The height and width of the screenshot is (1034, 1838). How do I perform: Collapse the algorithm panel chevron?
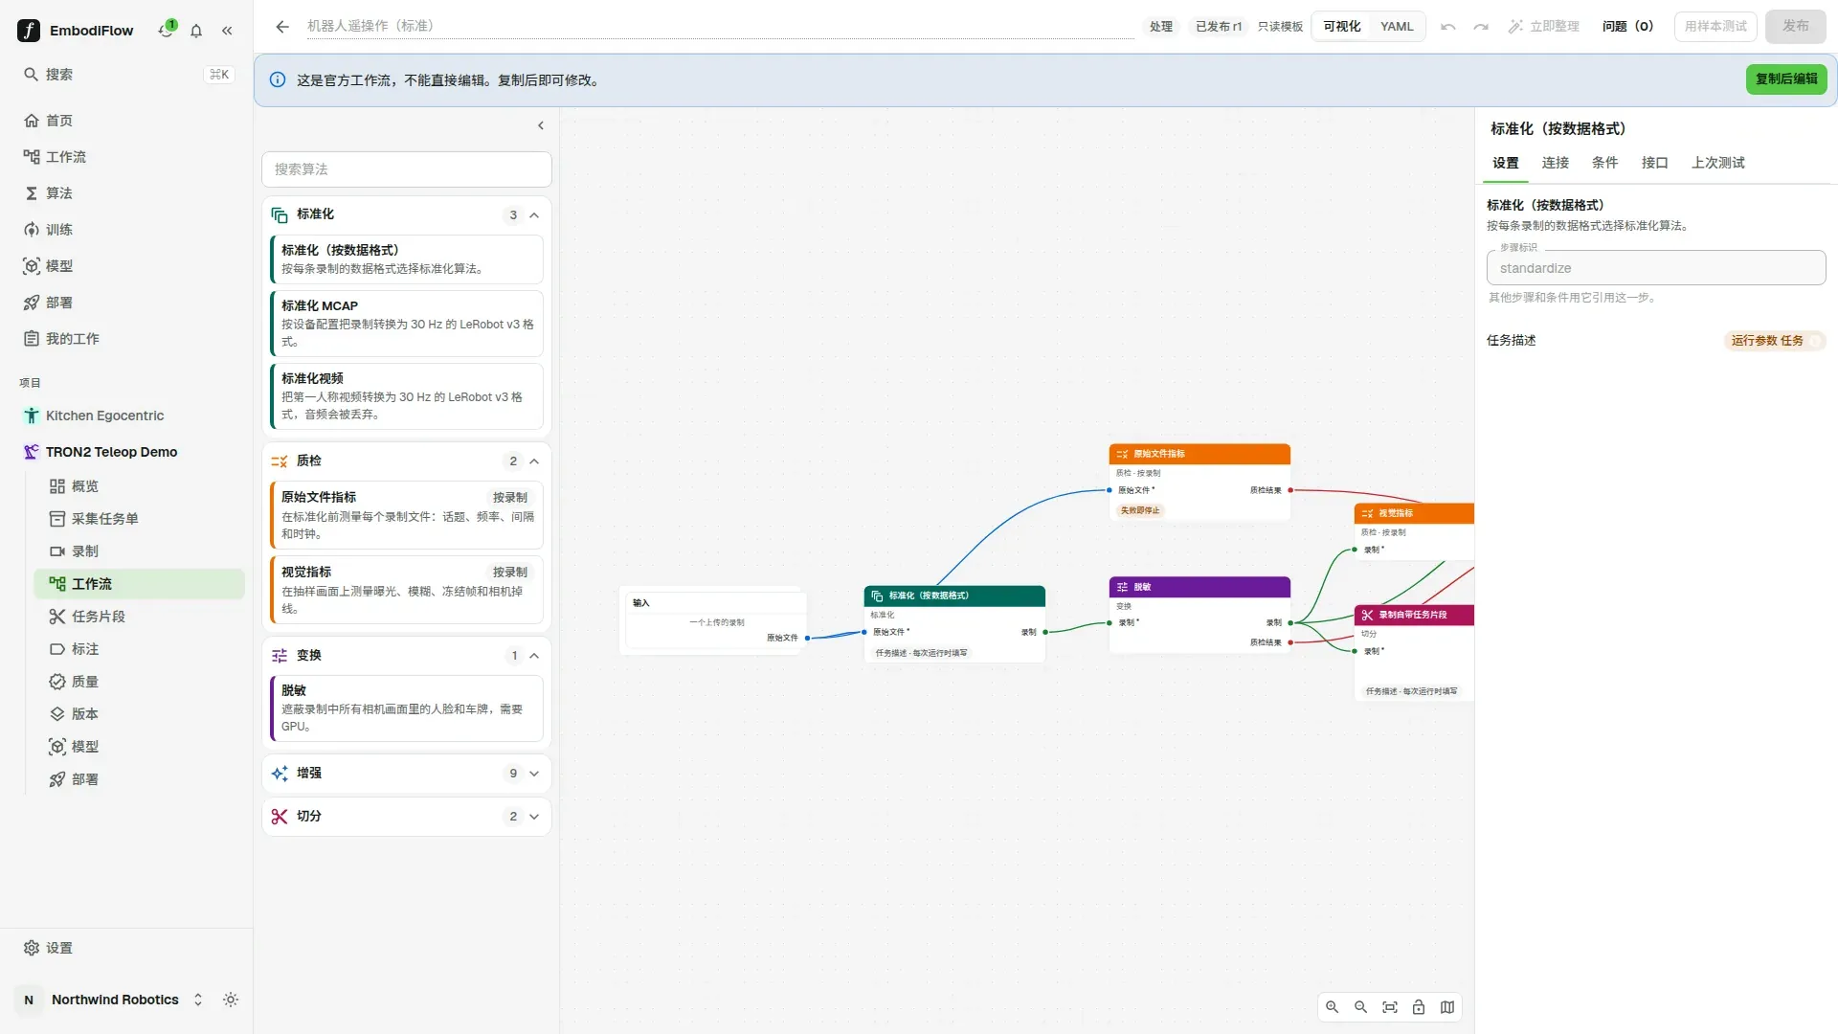541,125
